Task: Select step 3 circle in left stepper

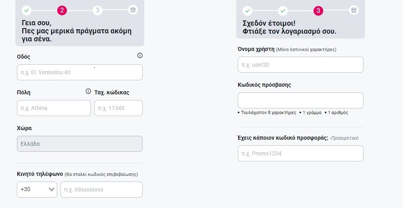Action: pyautogui.click(x=98, y=10)
